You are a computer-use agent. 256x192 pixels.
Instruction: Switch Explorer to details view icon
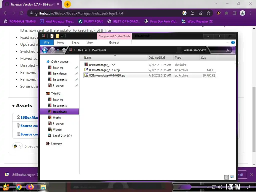(226, 177)
